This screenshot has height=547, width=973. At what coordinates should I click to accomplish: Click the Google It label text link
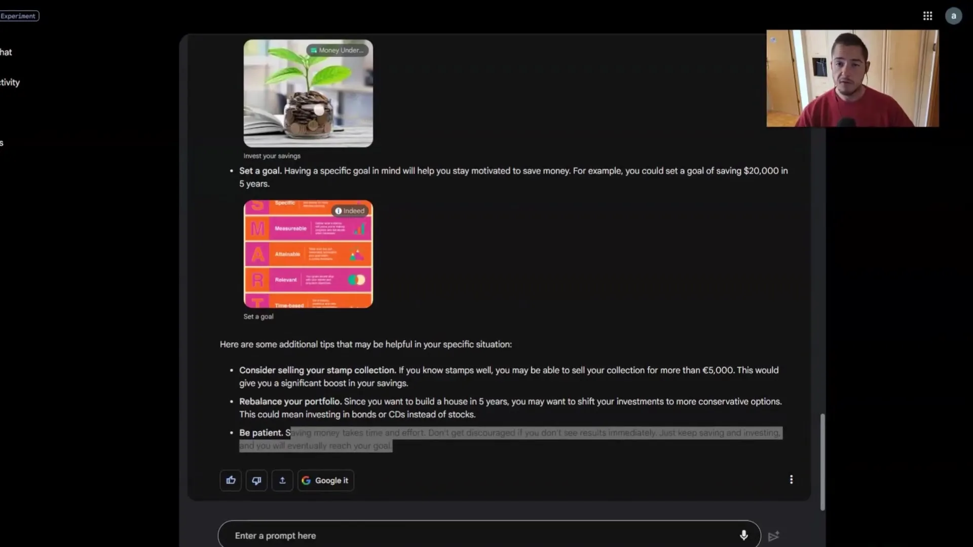pyautogui.click(x=331, y=480)
